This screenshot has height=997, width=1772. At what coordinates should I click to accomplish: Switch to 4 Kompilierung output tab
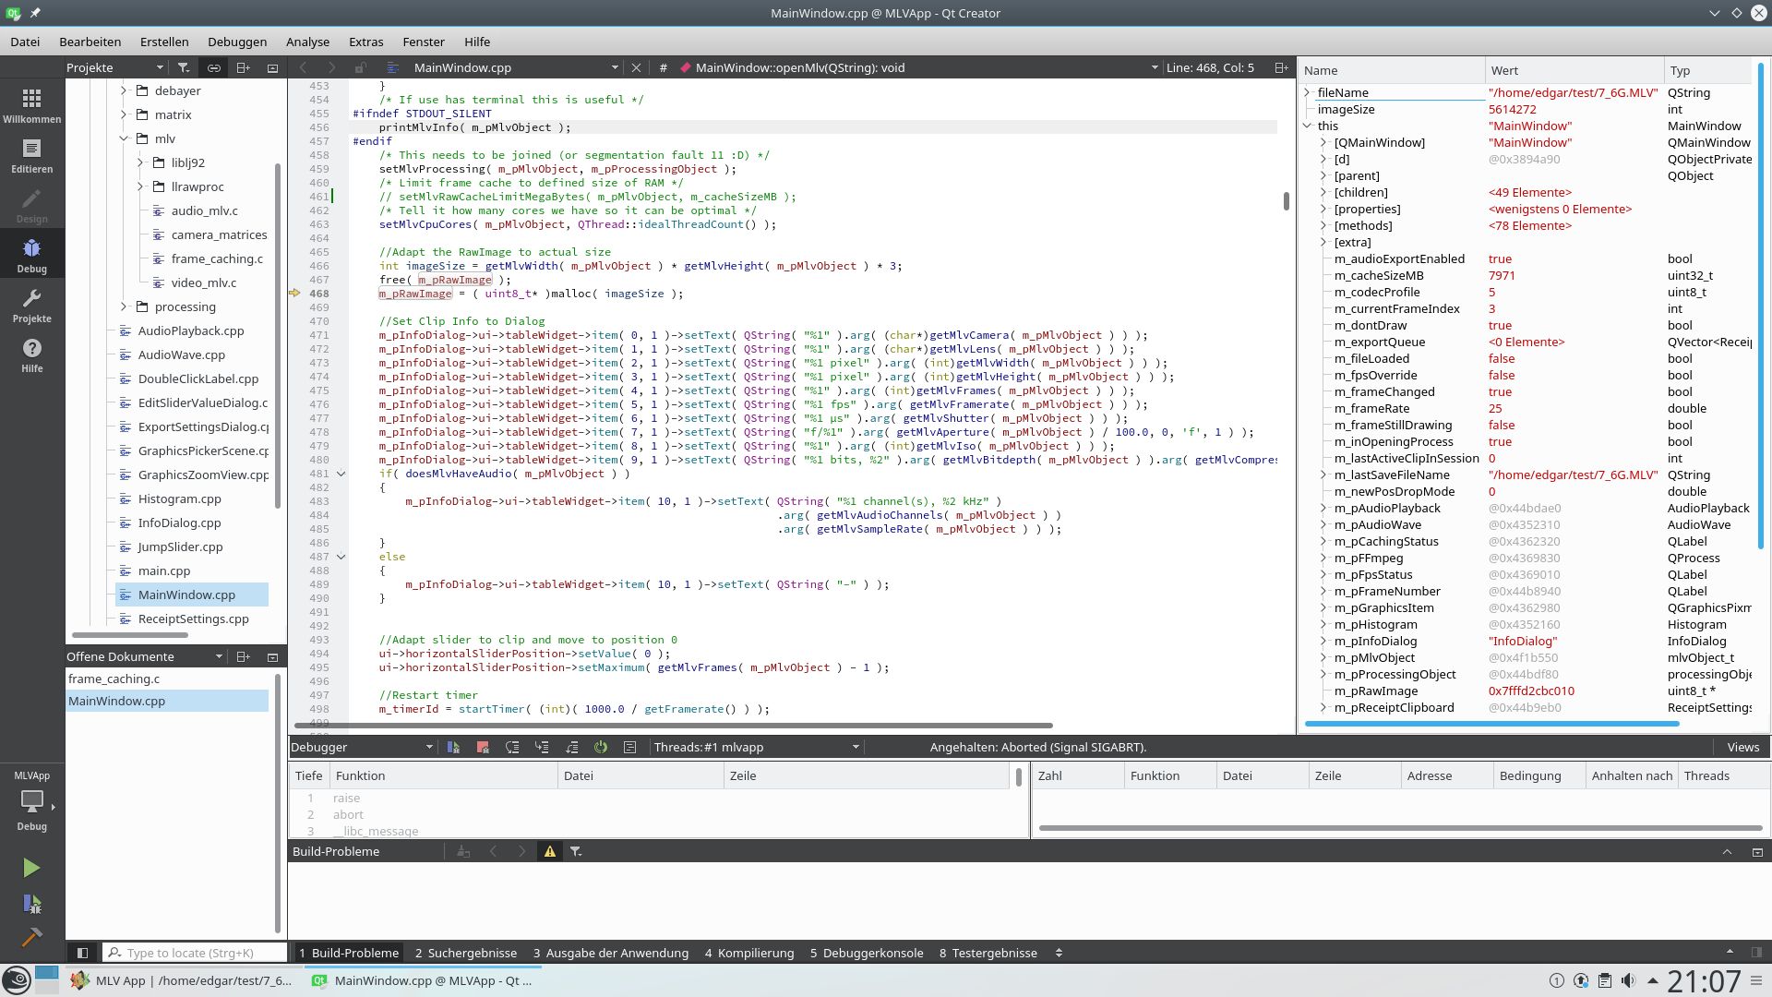coord(748,953)
